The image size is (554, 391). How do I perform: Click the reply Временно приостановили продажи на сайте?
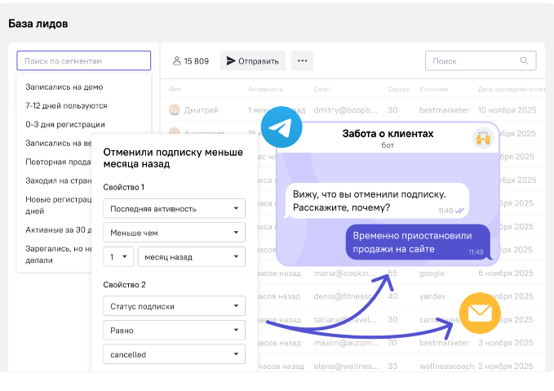[418, 242]
